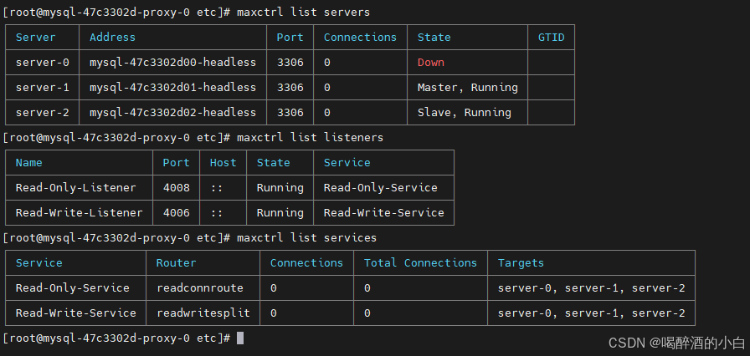Click total connections '0' of Read-Write-Service
This screenshot has height=356, width=750.
point(367,313)
